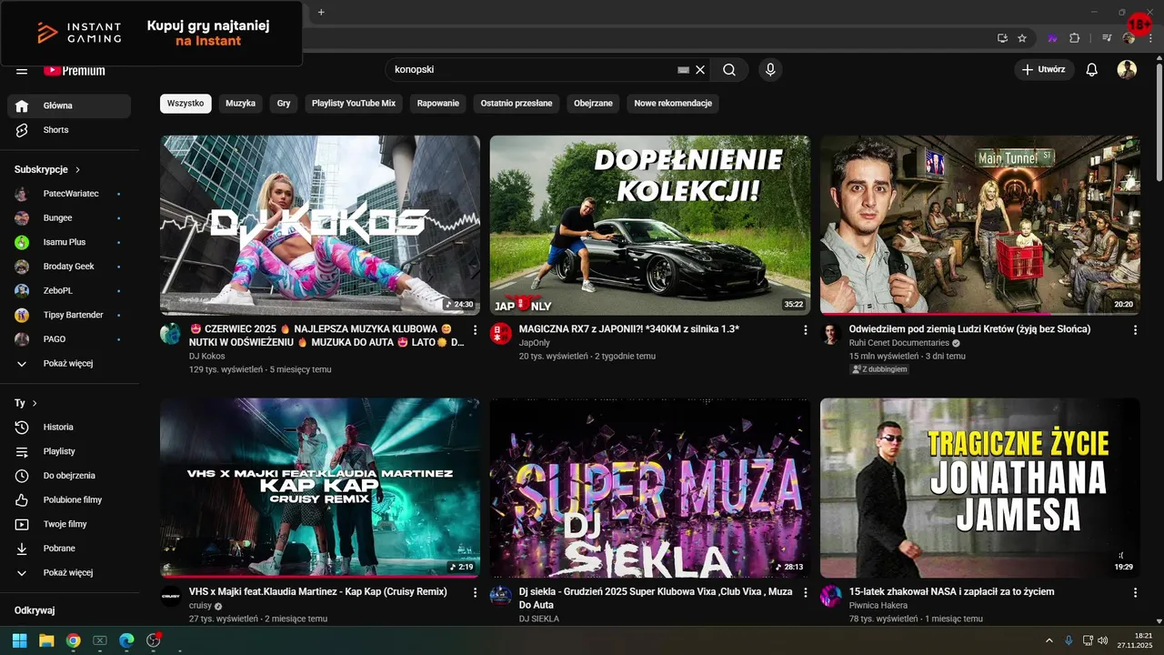Open Do obejrzenia watch later list
1164x655 pixels.
pyautogui.click(x=69, y=476)
